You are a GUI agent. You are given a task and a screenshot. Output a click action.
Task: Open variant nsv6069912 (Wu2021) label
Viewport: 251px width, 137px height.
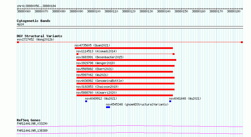coord(101,98)
